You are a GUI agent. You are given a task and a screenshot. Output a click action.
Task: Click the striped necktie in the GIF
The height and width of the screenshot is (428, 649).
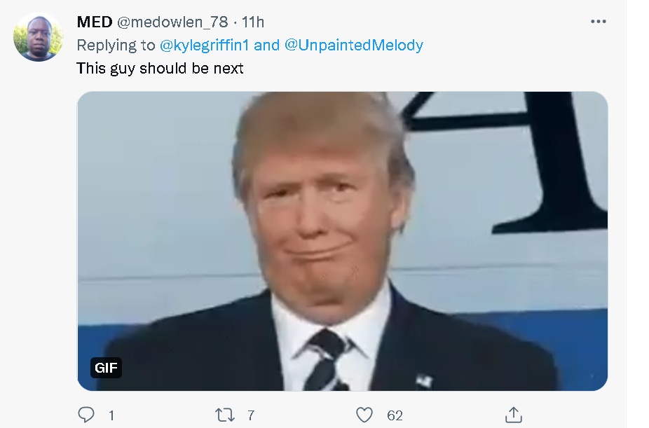[326, 361]
